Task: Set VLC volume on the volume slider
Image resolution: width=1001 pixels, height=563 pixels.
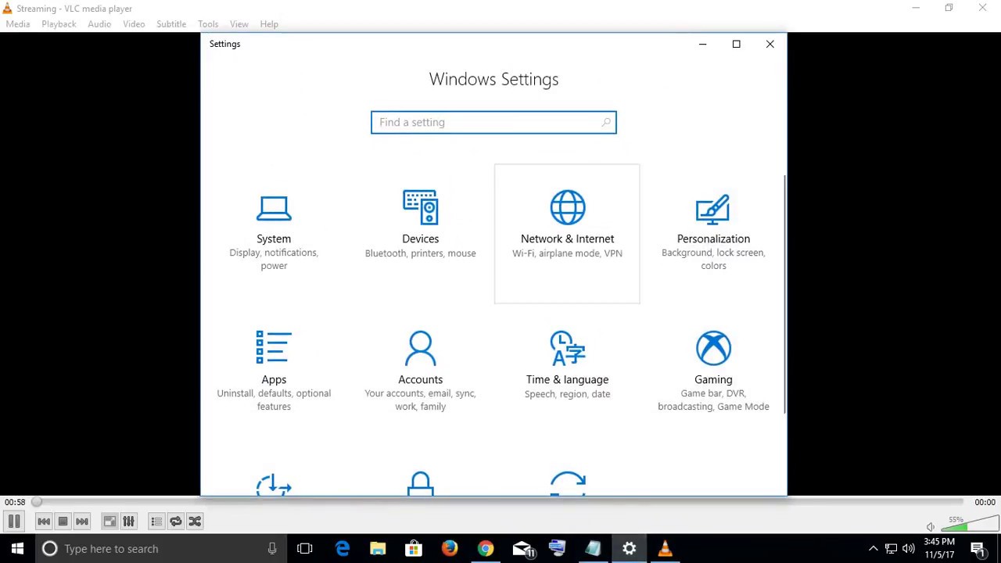Action: (x=968, y=525)
